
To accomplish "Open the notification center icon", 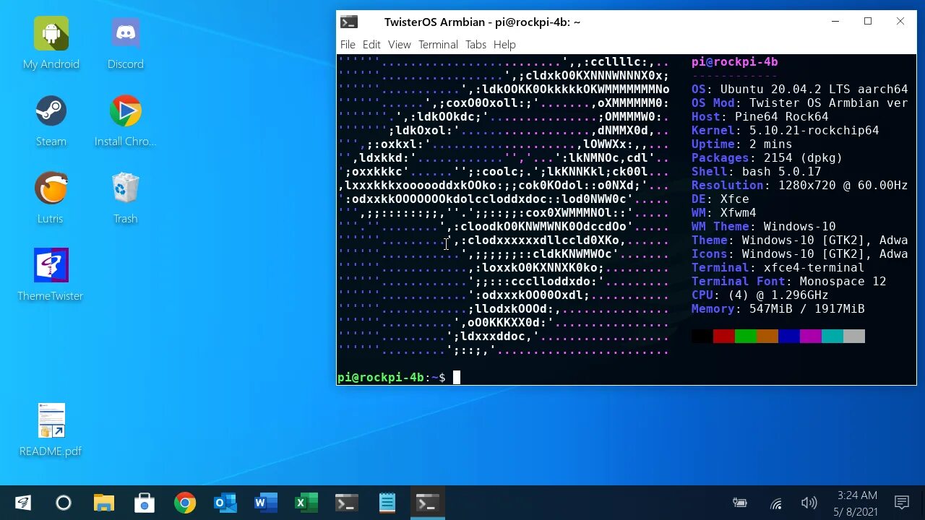I will click(x=901, y=503).
